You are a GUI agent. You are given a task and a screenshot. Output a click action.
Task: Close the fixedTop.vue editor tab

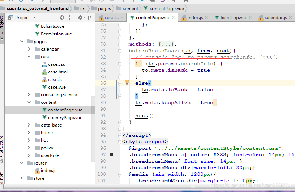(x=251, y=17)
